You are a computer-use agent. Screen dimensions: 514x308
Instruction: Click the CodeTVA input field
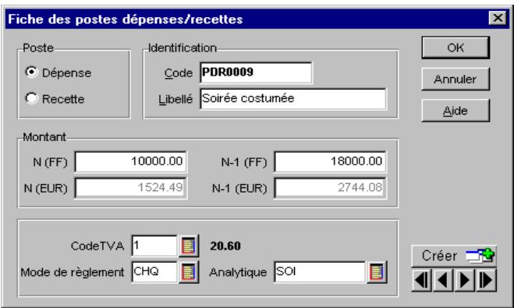[x=154, y=246]
